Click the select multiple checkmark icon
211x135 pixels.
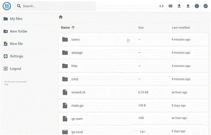205,6
